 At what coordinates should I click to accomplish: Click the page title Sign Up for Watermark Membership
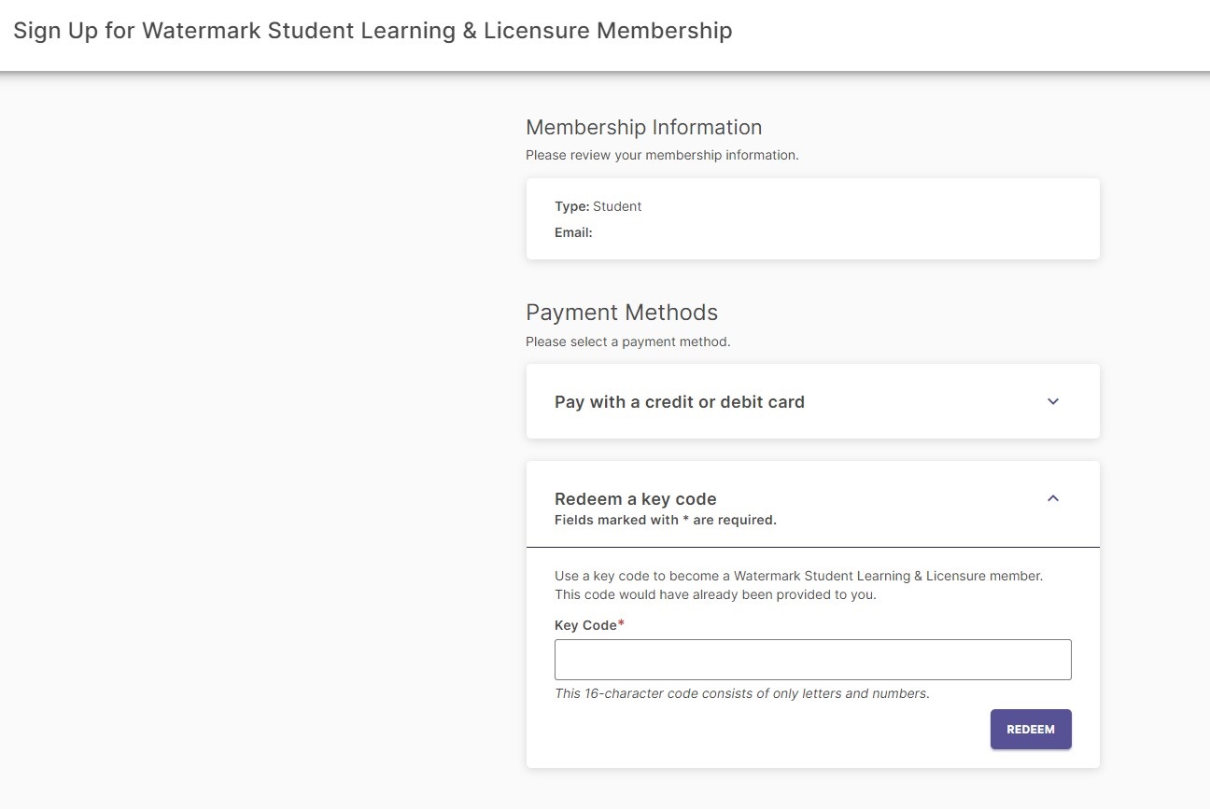click(x=373, y=30)
